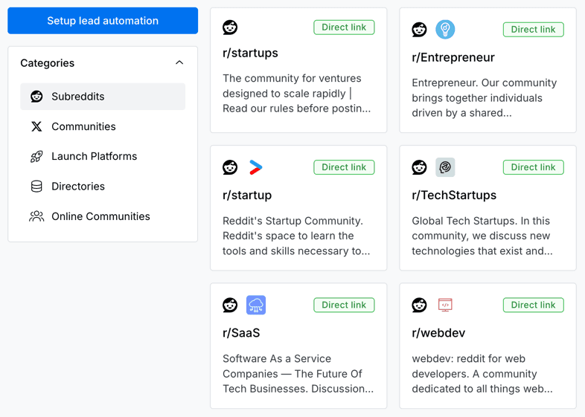Open Direct link for r/SaaS
The height and width of the screenshot is (417, 585).
(344, 305)
